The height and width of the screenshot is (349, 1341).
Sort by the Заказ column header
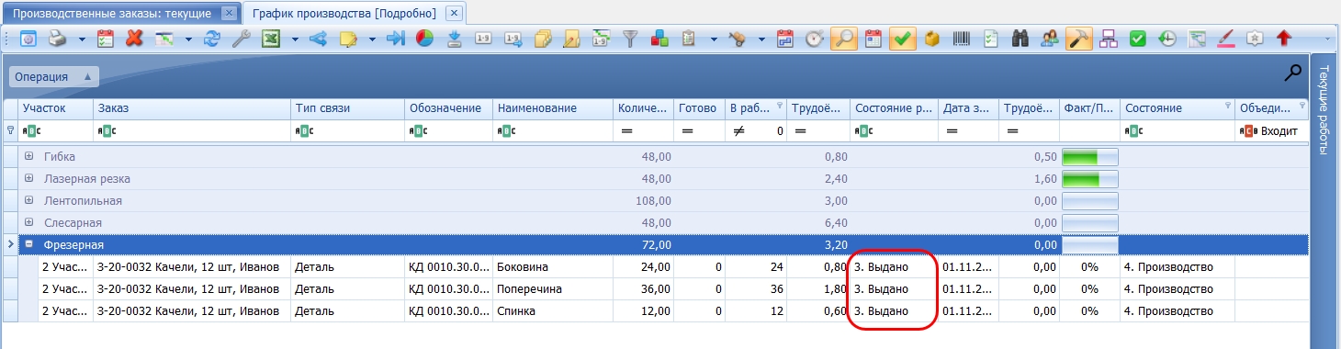point(192,108)
